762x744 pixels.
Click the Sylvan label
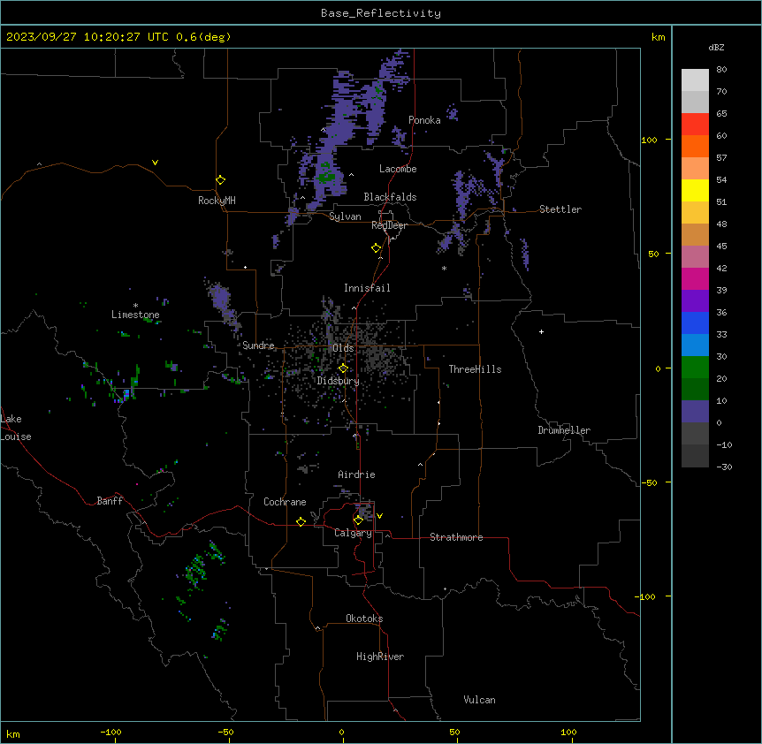[x=345, y=216]
